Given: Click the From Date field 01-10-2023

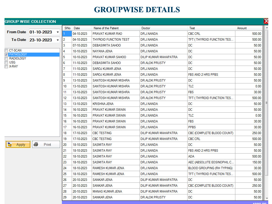Looking at the screenshot, I should pyautogui.click(x=41, y=32).
